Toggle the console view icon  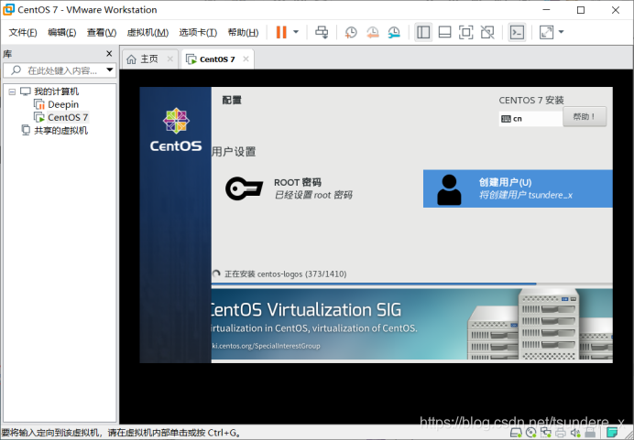517,32
